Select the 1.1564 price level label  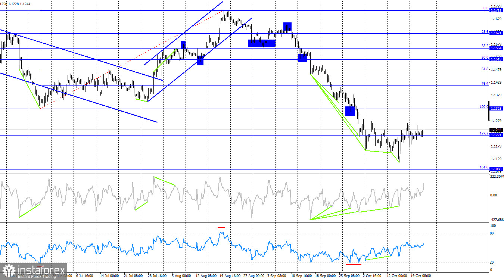(497, 48)
